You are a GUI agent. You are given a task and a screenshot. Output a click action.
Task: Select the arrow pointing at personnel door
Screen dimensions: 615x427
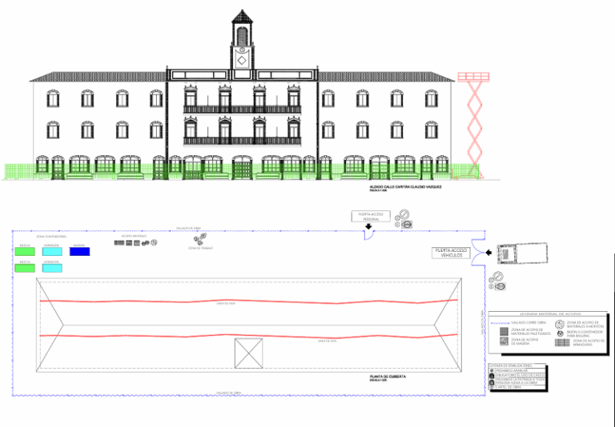tap(368, 226)
